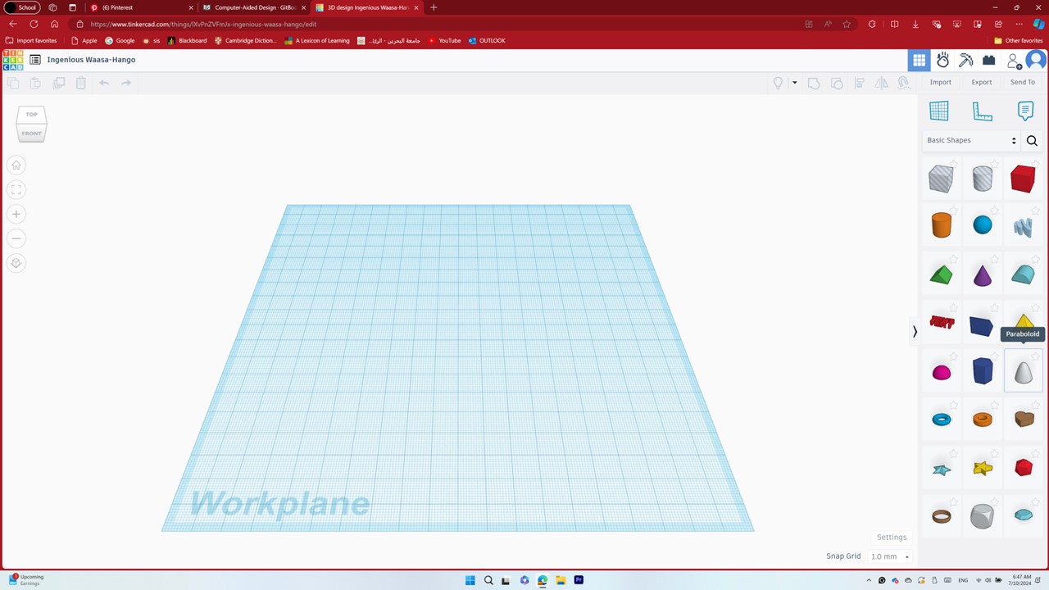Screen dimensions: 1049x590
Task: Zoom in with the plus button
Action: click(x=16, y=214)
